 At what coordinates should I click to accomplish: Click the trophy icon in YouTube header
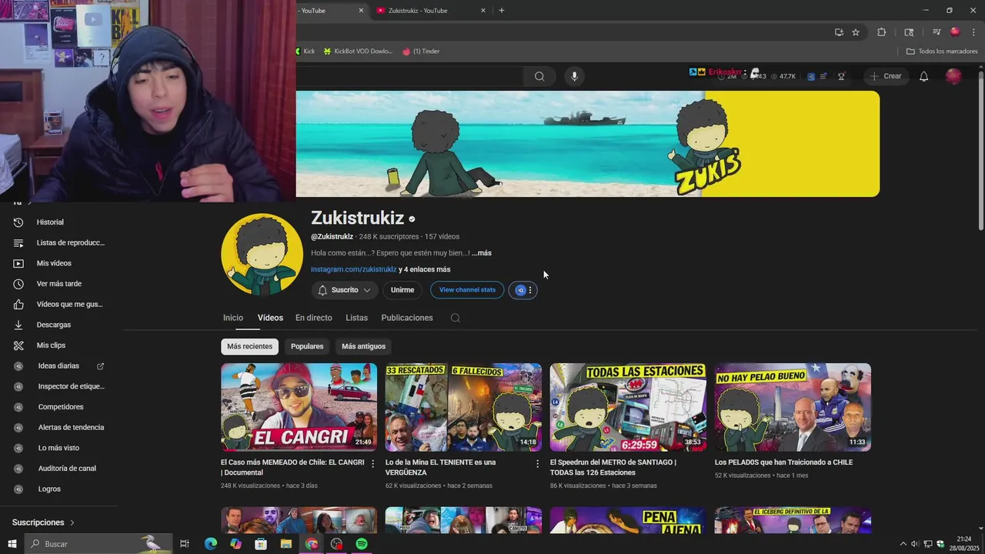coord(841,76)
